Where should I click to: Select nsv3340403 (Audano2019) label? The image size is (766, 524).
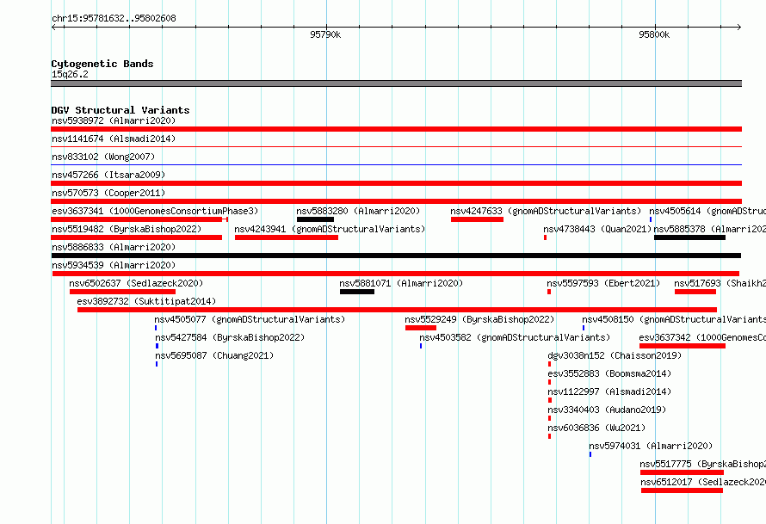(x=607, y=410)
